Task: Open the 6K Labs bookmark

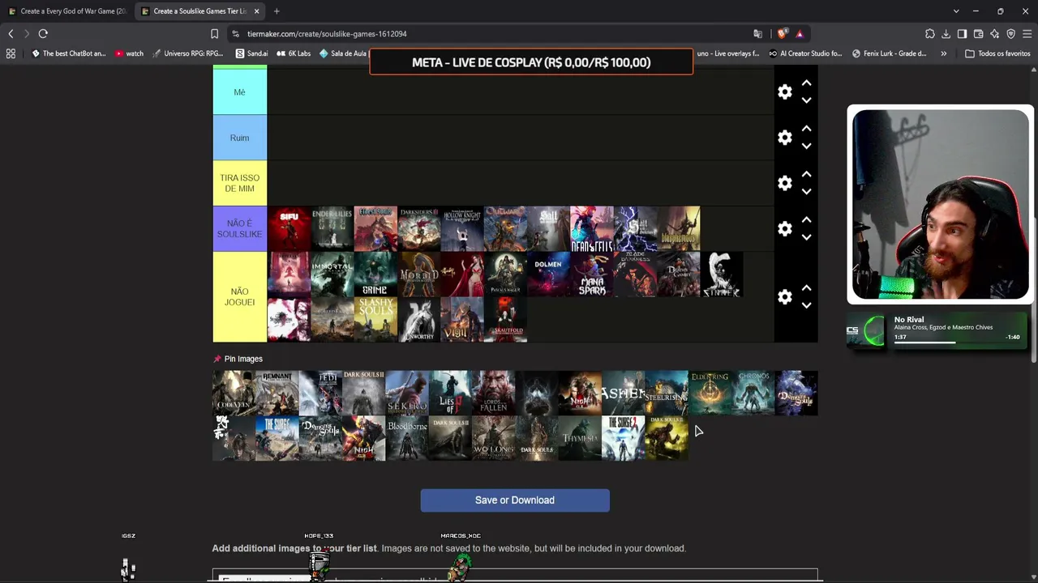Action: (x=294, y=53)
